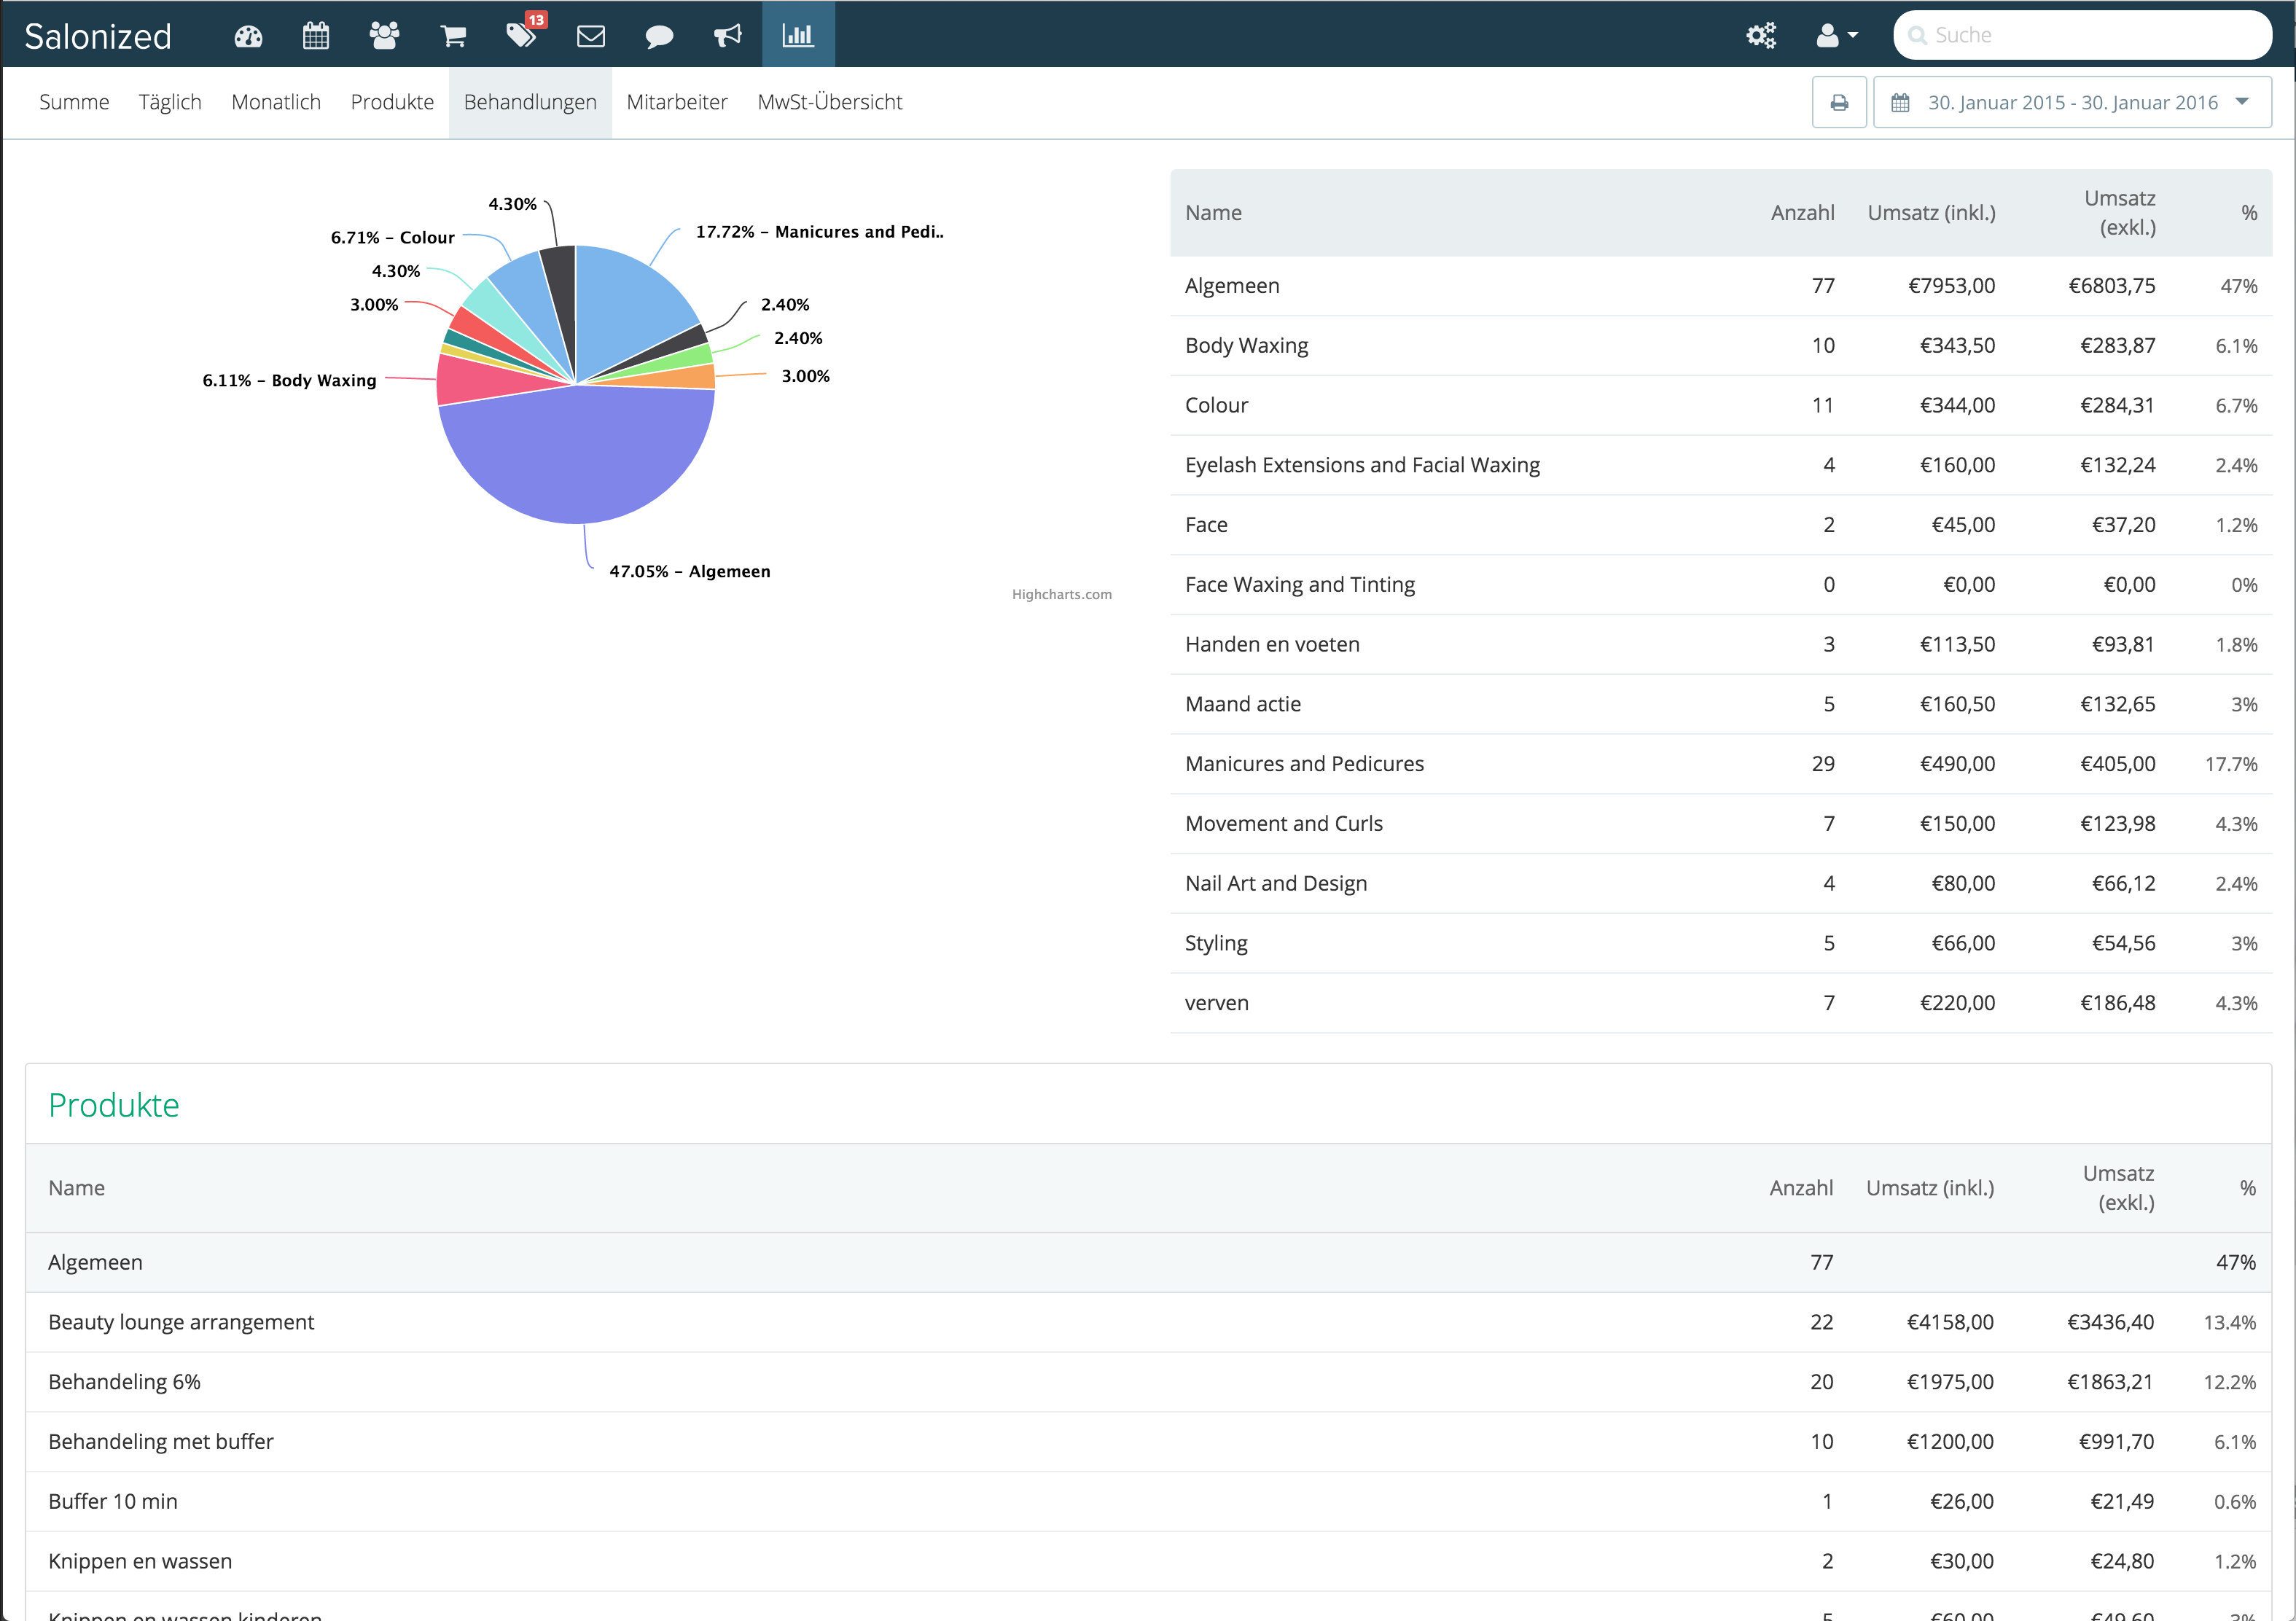
Task: Select the highlighted reports bar chart icon
Action: [798, 35]
